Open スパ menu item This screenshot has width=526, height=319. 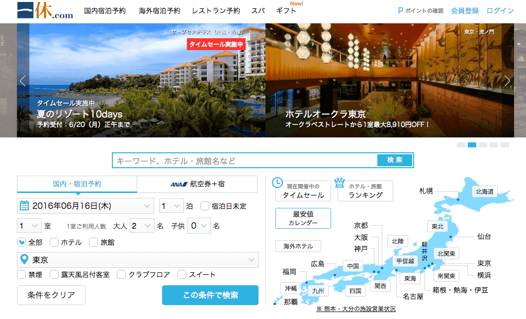tap(258, 11)
